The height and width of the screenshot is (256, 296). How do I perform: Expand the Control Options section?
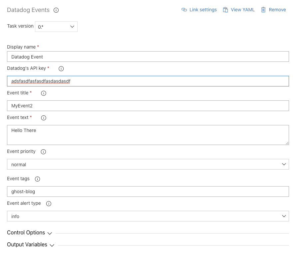[x=29, y=233]
